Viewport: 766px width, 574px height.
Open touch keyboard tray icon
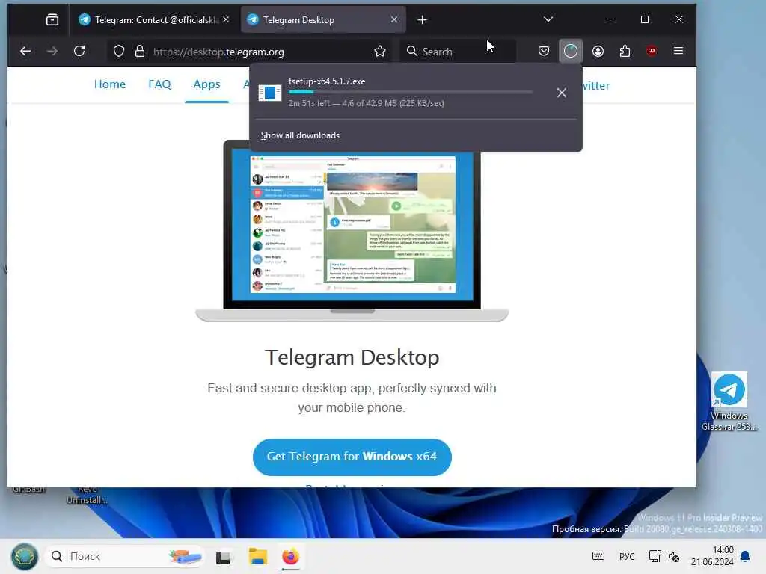(x=598, y=556)
